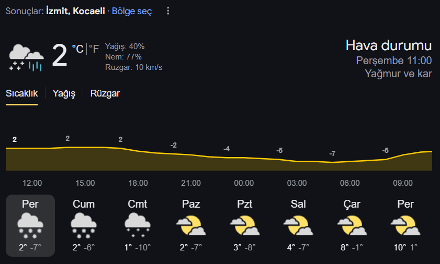Select Çar (Wednesday) partly cloudy icon

(x=352, y=225)
